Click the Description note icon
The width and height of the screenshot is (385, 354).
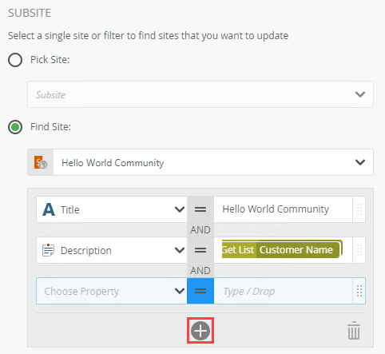click(x=48, y=250)
